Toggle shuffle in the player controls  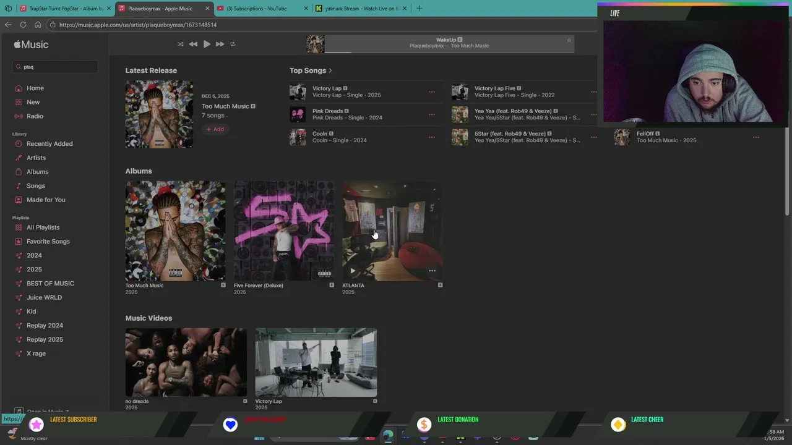[181, 44]
